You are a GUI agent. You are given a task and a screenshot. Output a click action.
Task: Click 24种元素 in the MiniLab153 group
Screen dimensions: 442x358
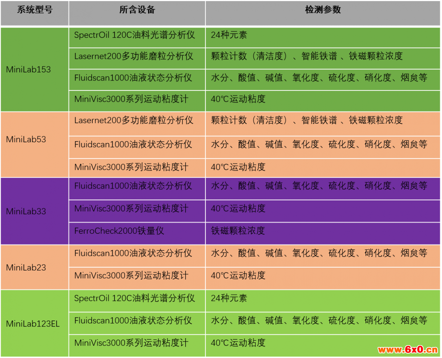pyautogui.click(x=323, y=37)
